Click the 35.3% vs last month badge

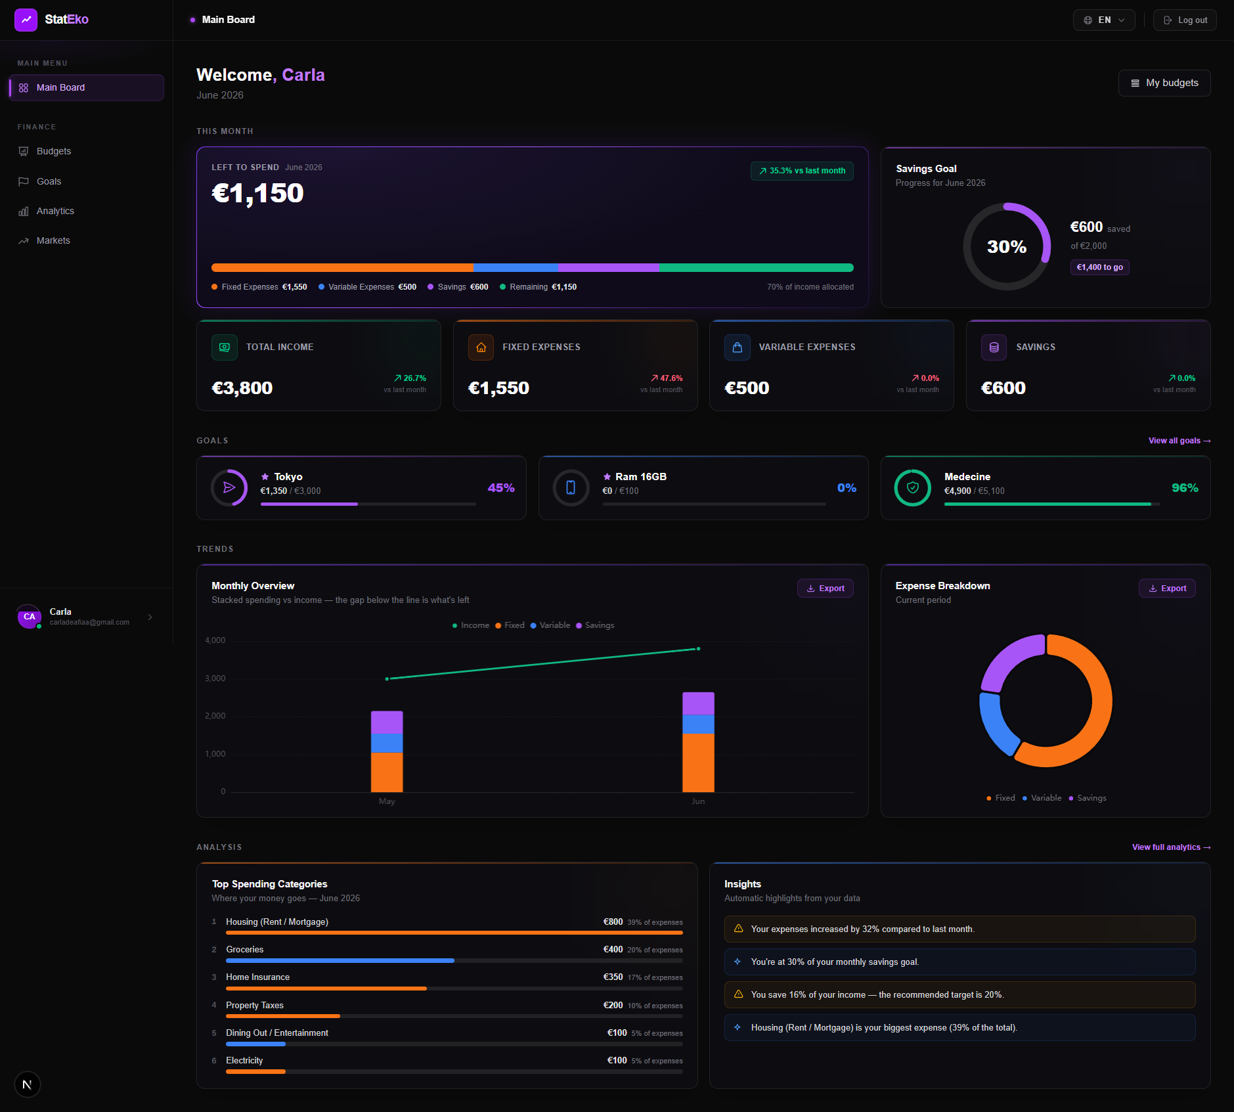tap(802, 171)
